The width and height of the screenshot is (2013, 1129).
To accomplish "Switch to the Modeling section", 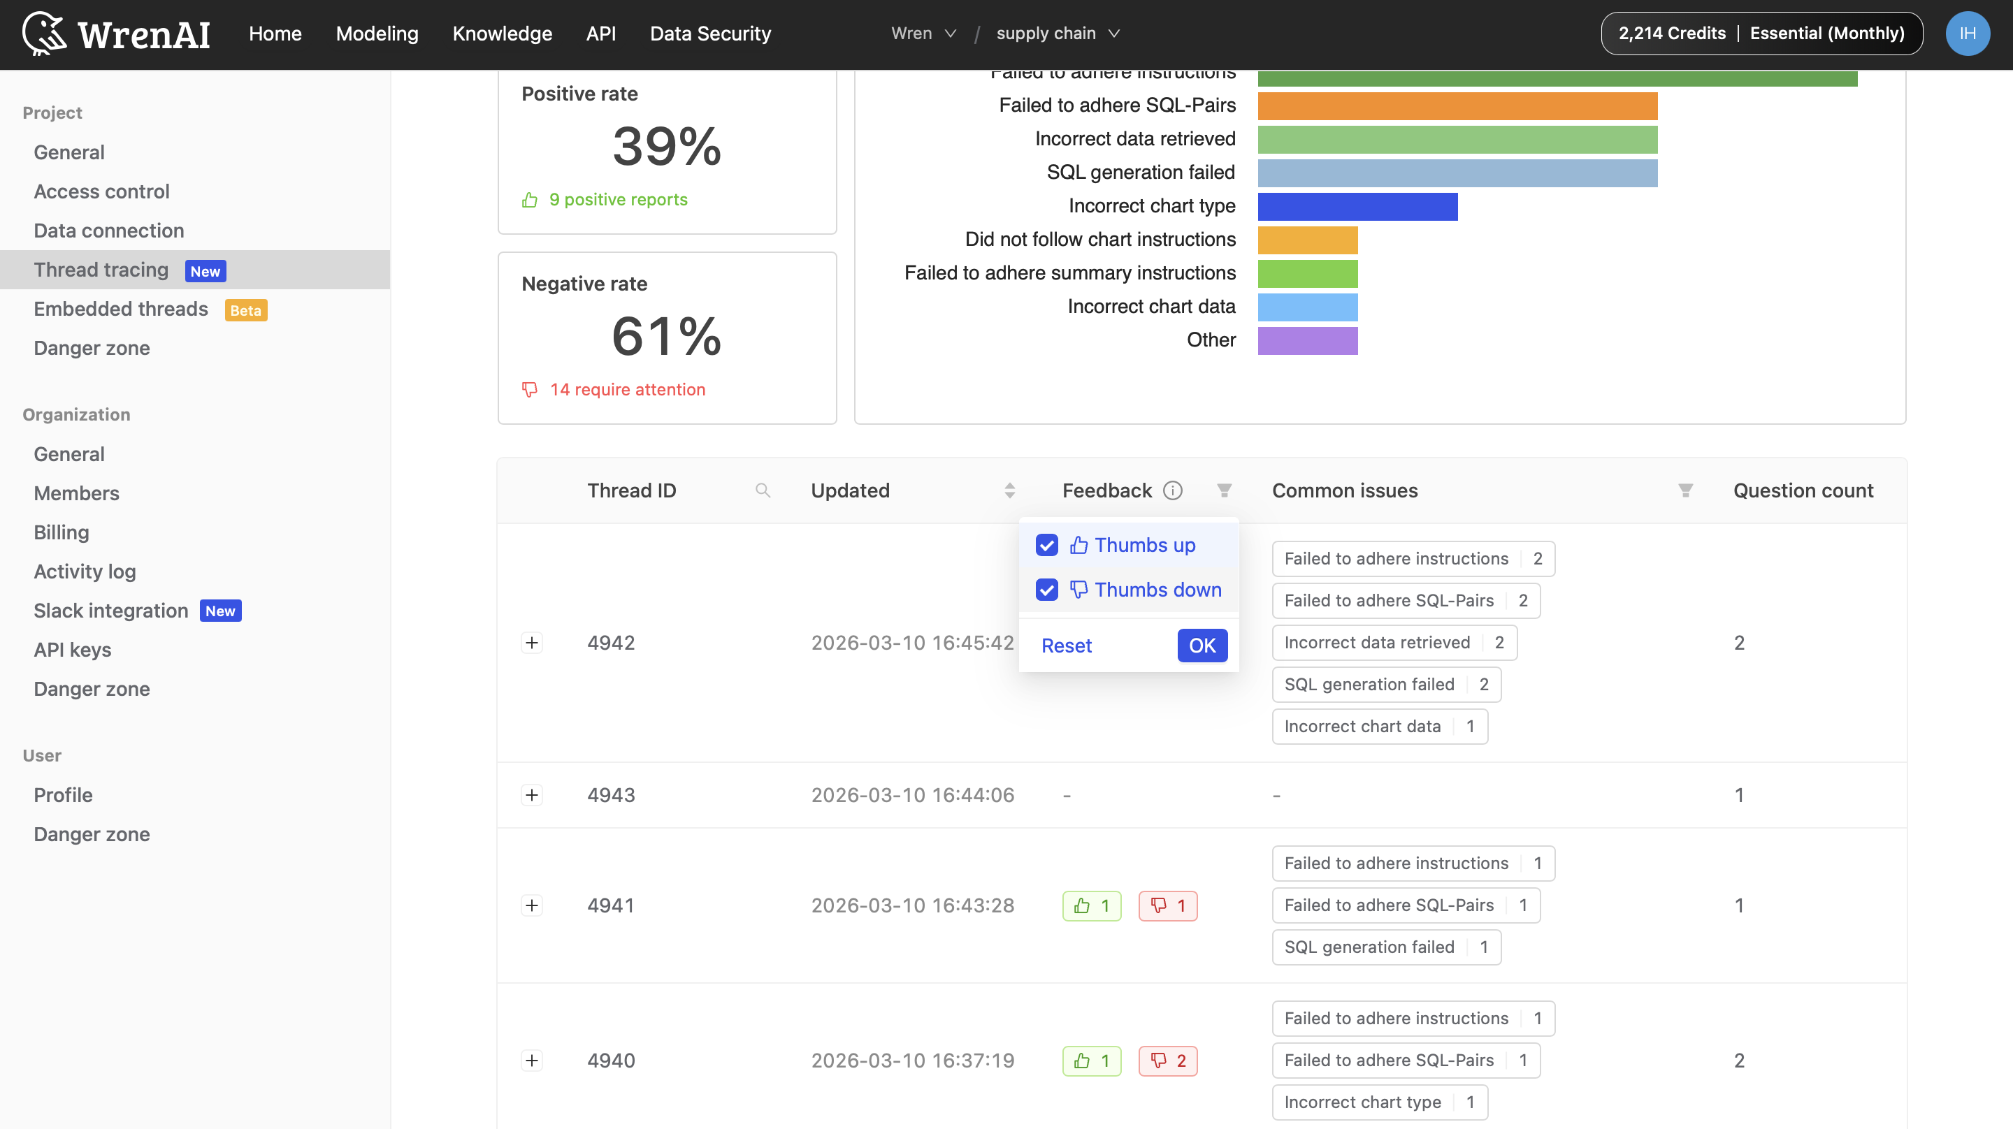I will click(377, 33).
